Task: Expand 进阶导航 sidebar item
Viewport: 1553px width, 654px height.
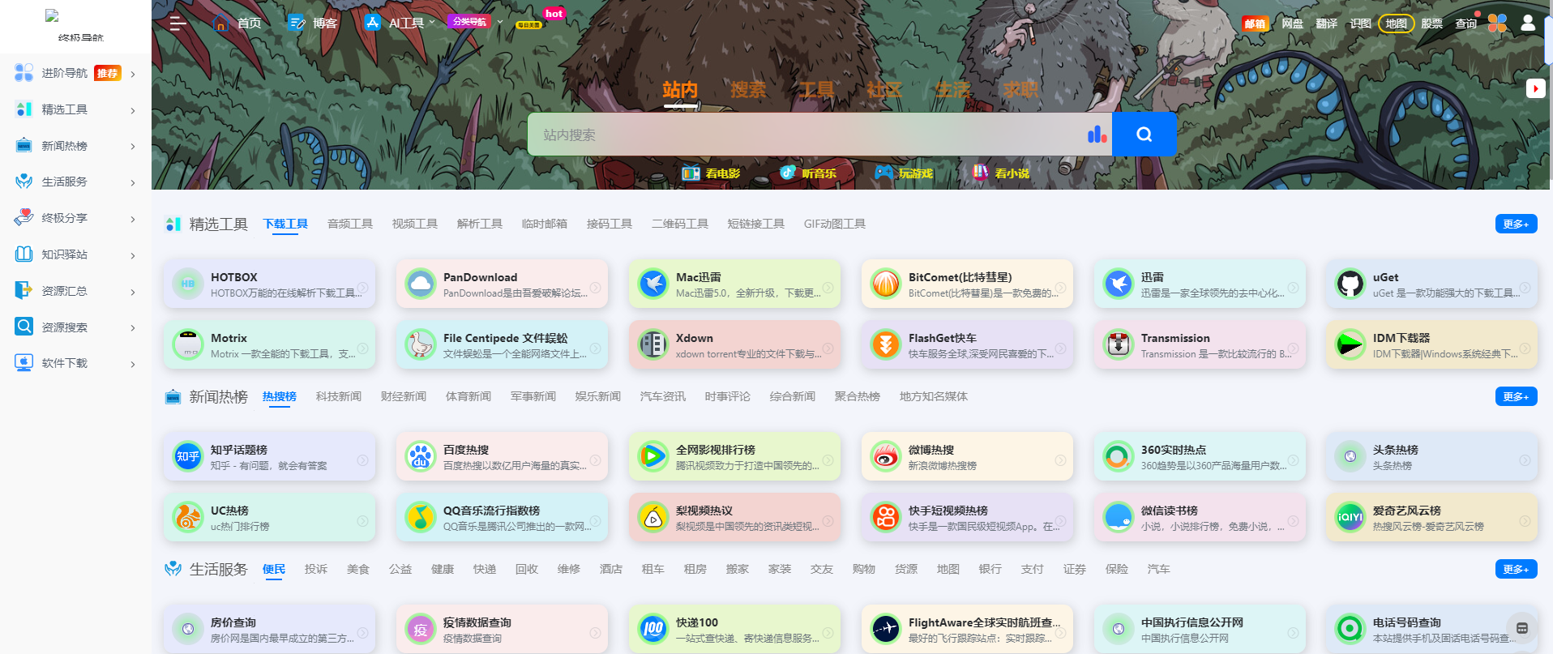Action: point(75,73)
